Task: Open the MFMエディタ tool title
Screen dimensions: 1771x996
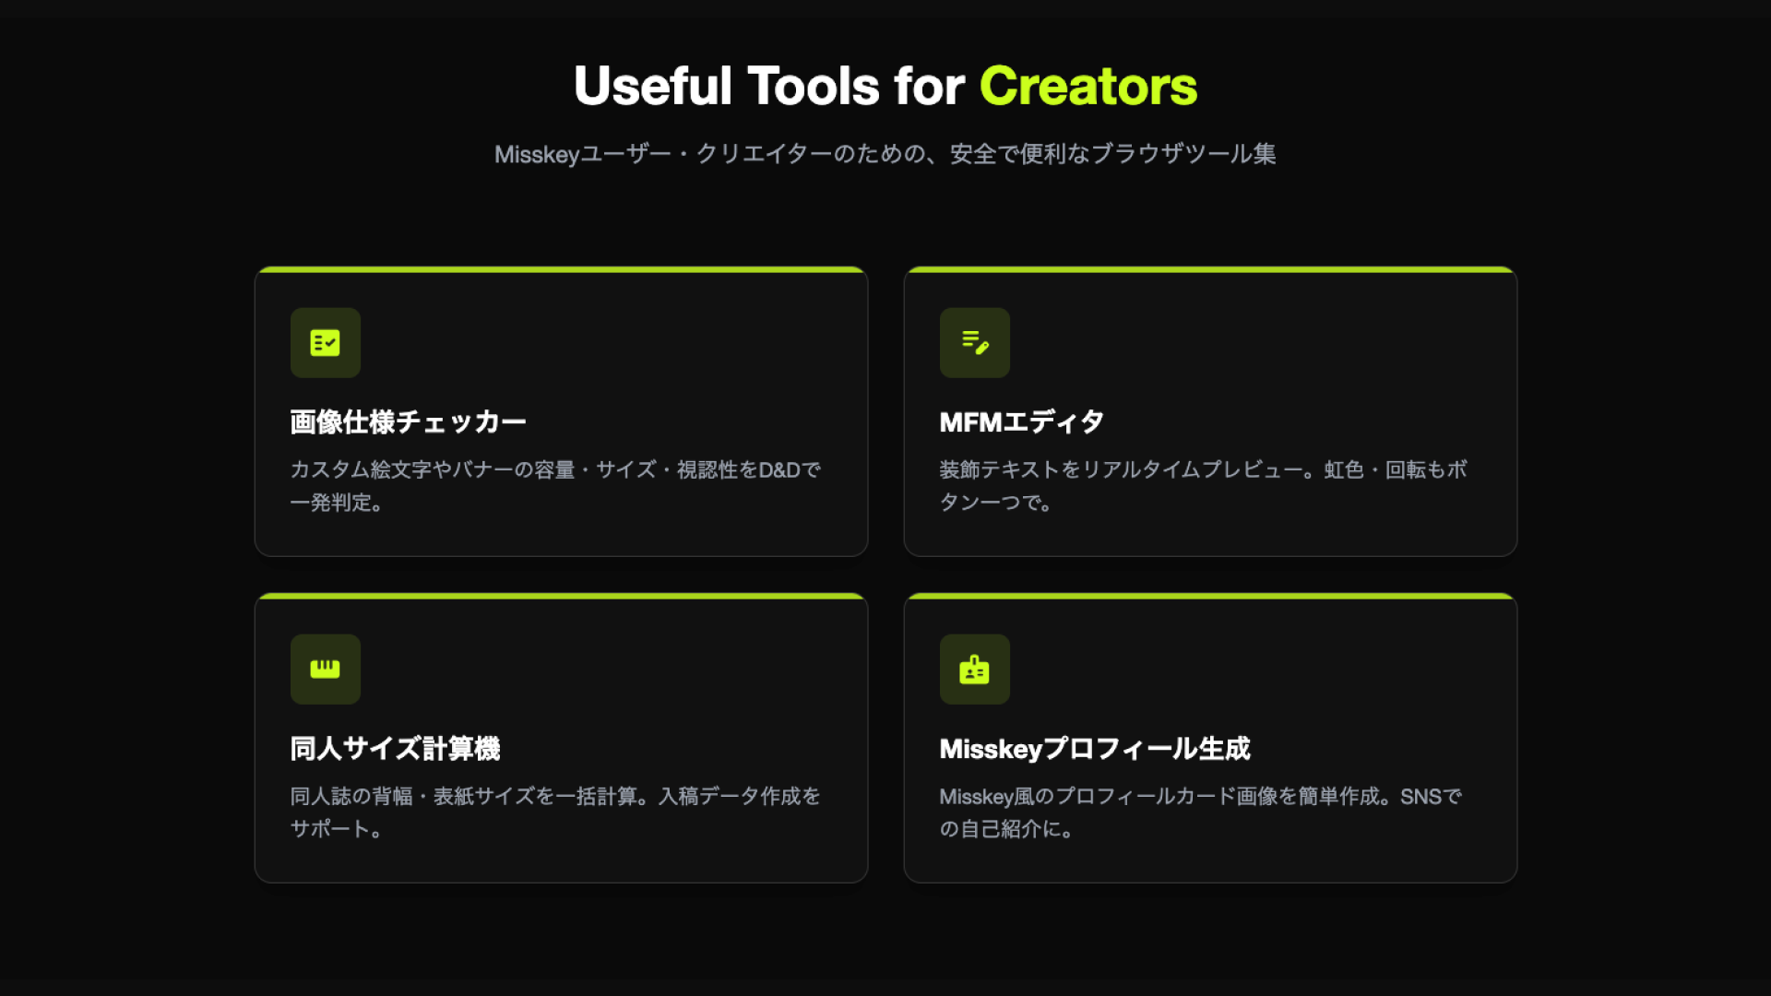Action: pos(1019,421)
